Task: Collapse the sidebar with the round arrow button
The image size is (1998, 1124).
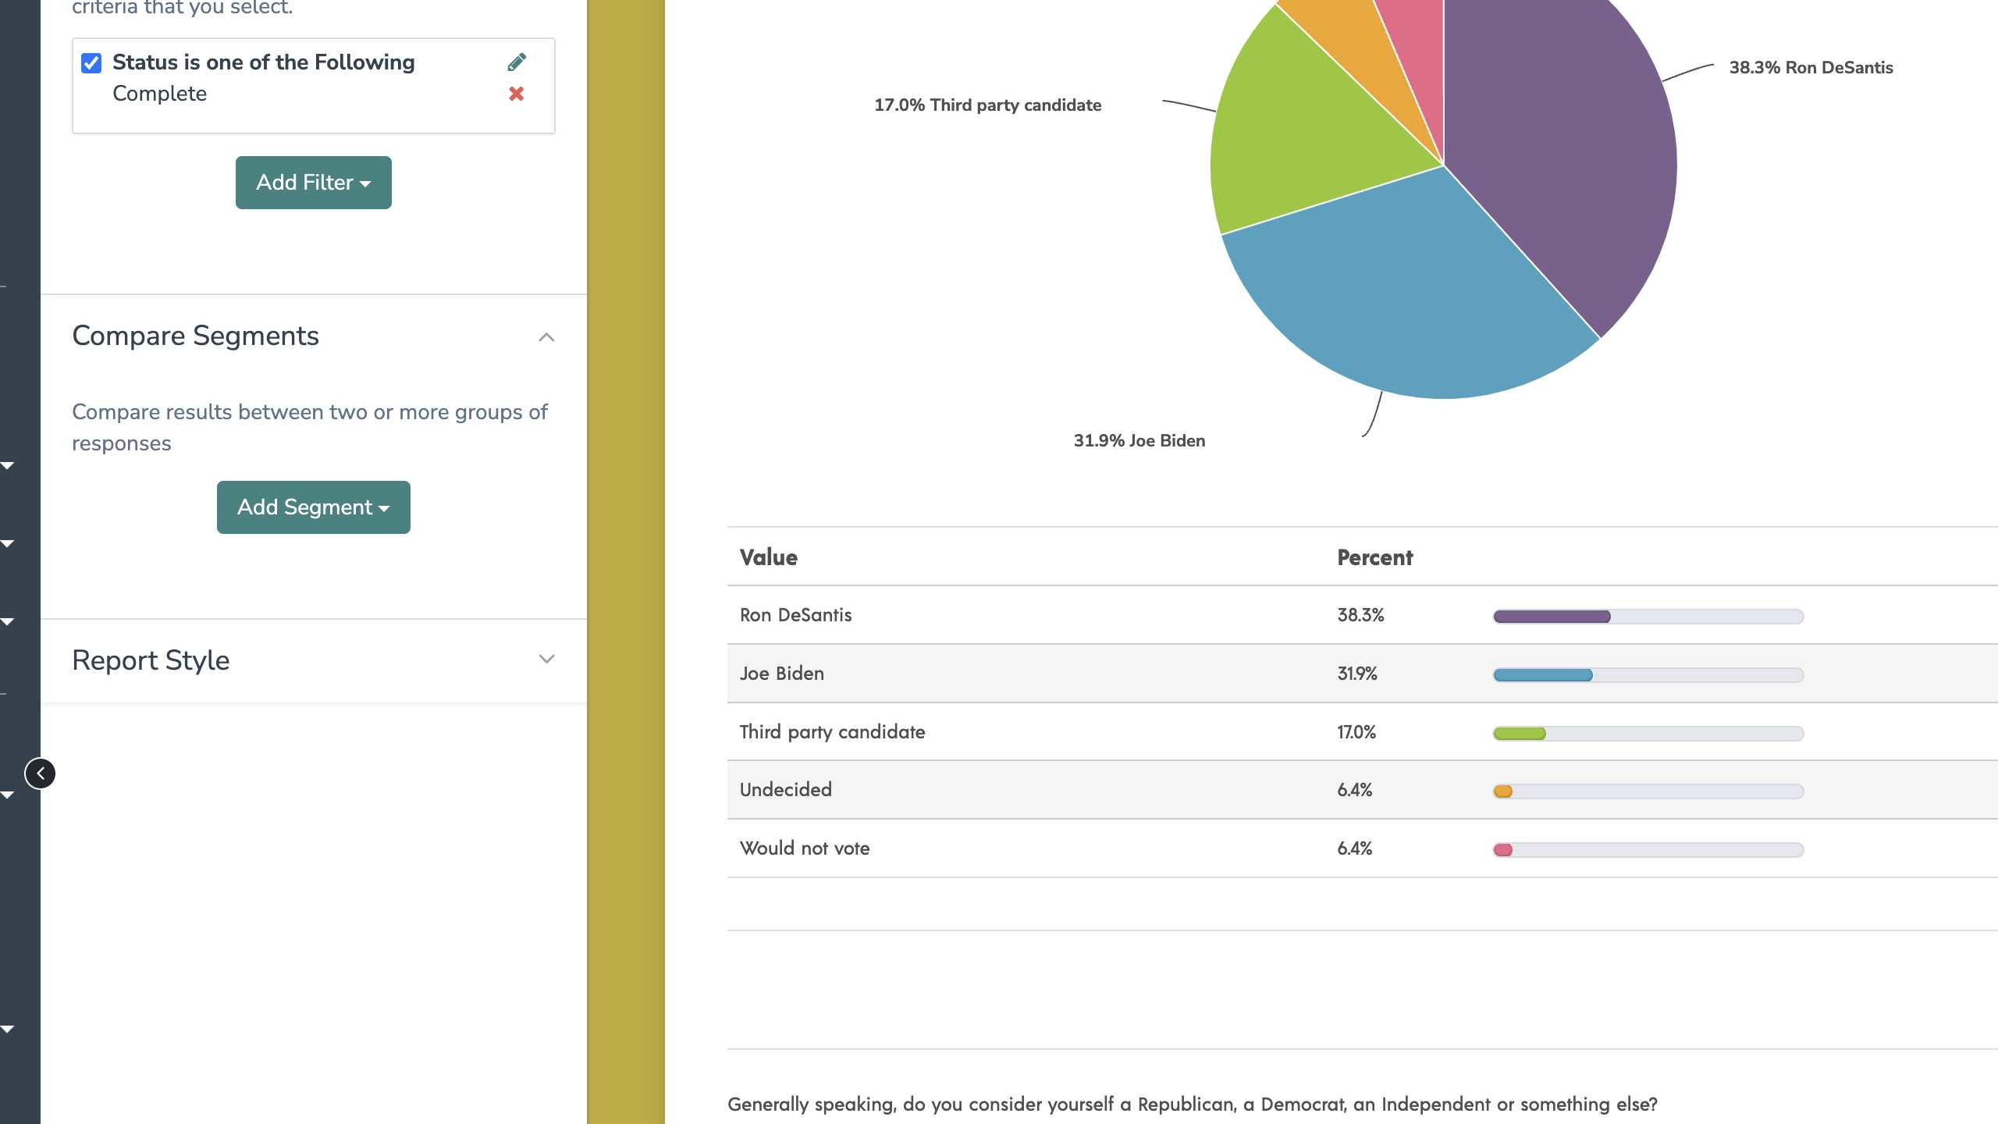Action: (41, 774)
